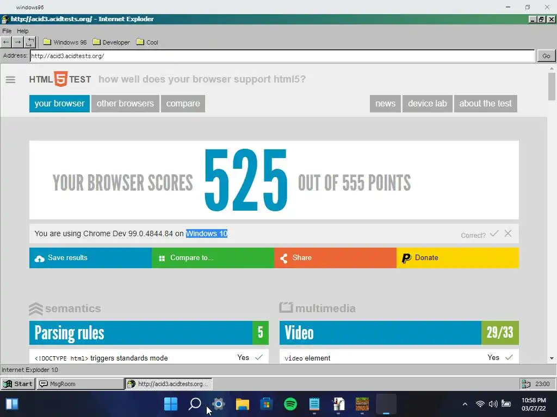
Task: Open the Cool bookmark folder
Action: (x=147, y=42)
